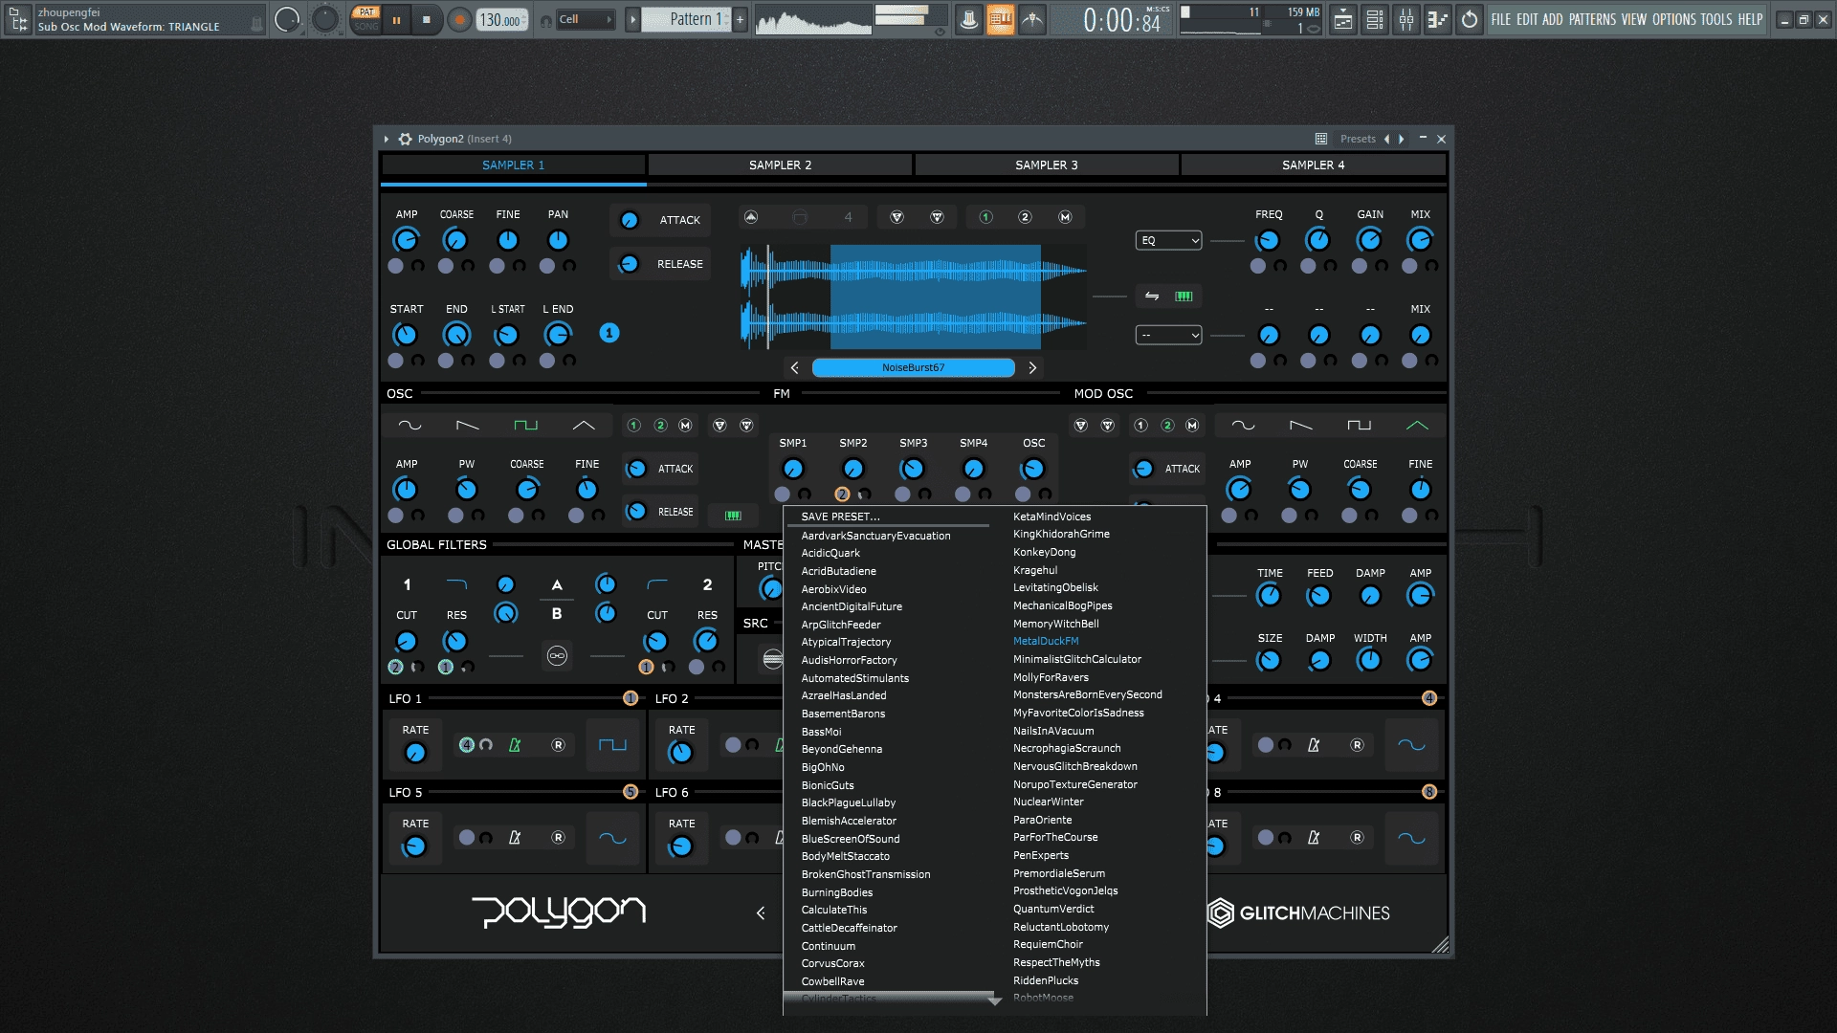Click the LFO 5 sine wave shape
Screen dimensions: 1837x1033
pos(612,839)
